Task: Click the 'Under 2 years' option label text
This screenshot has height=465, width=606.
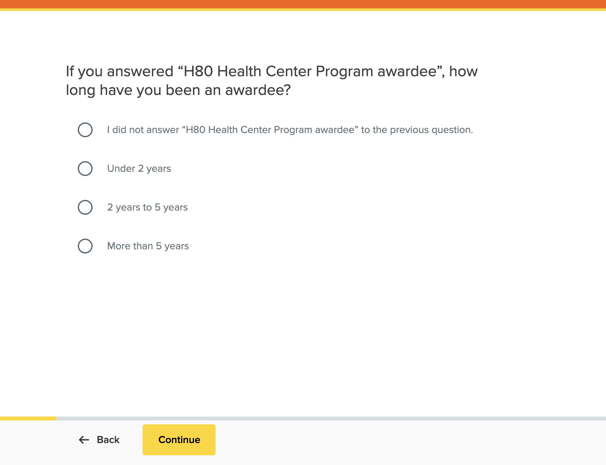Action: coord(139,169)
